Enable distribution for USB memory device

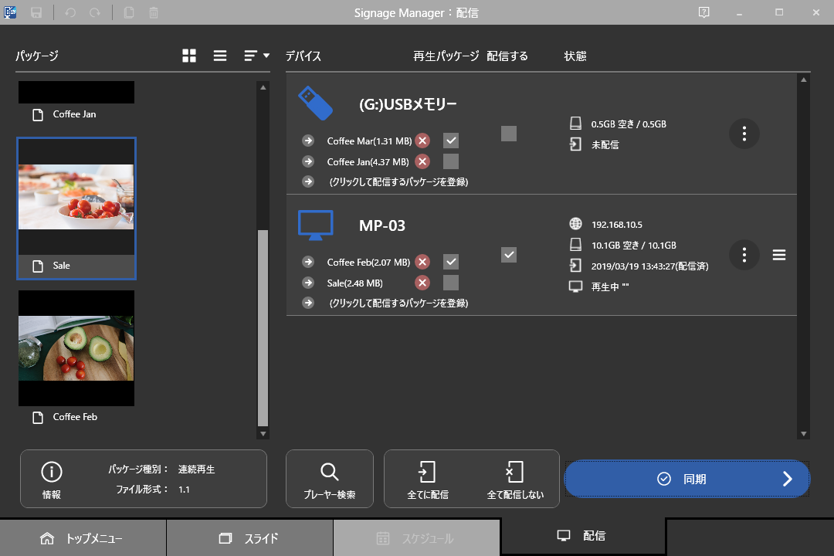tap(508, 134)
